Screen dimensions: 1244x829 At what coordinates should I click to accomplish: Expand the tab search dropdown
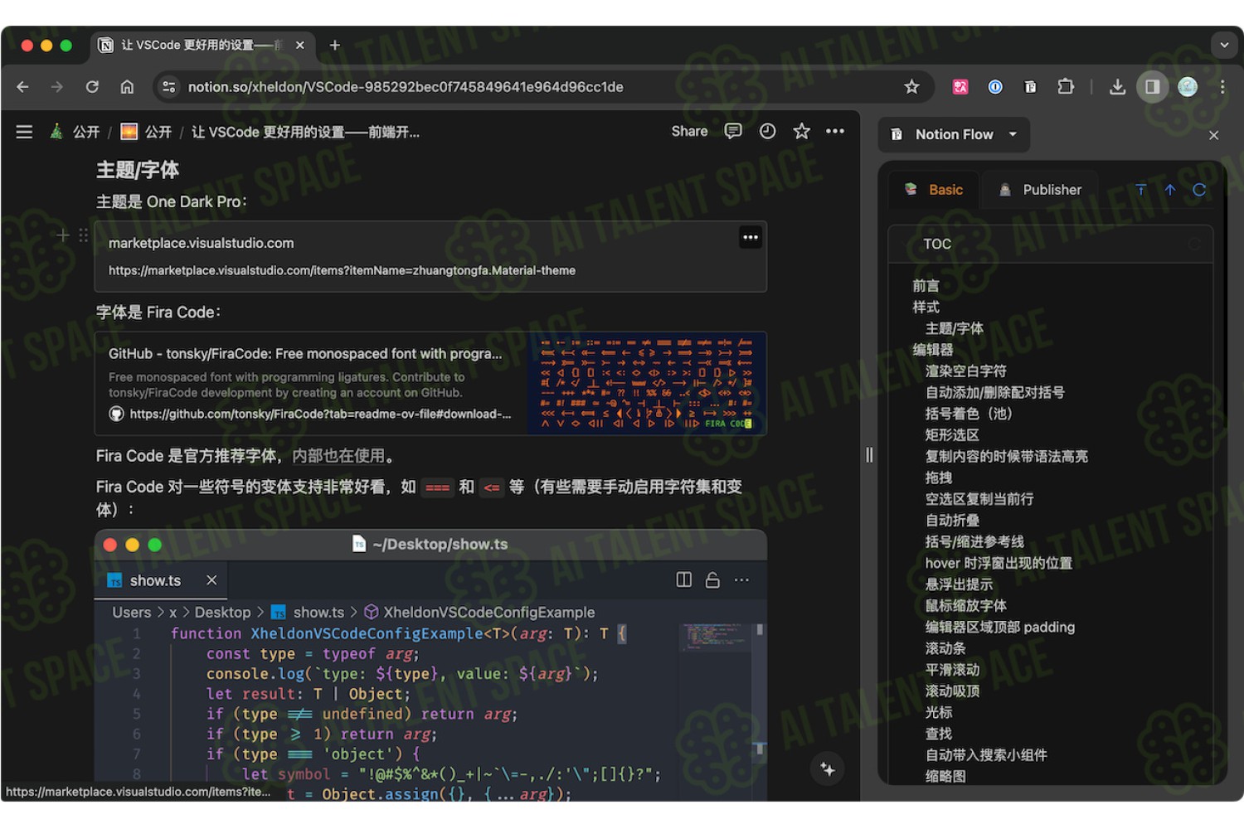1224,46
